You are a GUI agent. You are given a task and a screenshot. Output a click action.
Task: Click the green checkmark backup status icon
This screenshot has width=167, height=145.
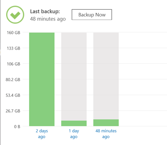pyautogui.click(x=15, y=15)
